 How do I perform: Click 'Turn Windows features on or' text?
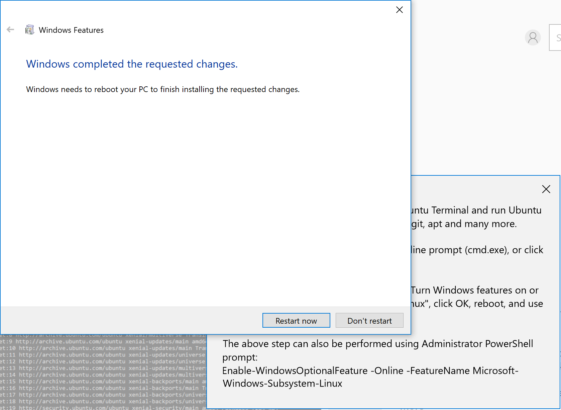coord(475,290)
